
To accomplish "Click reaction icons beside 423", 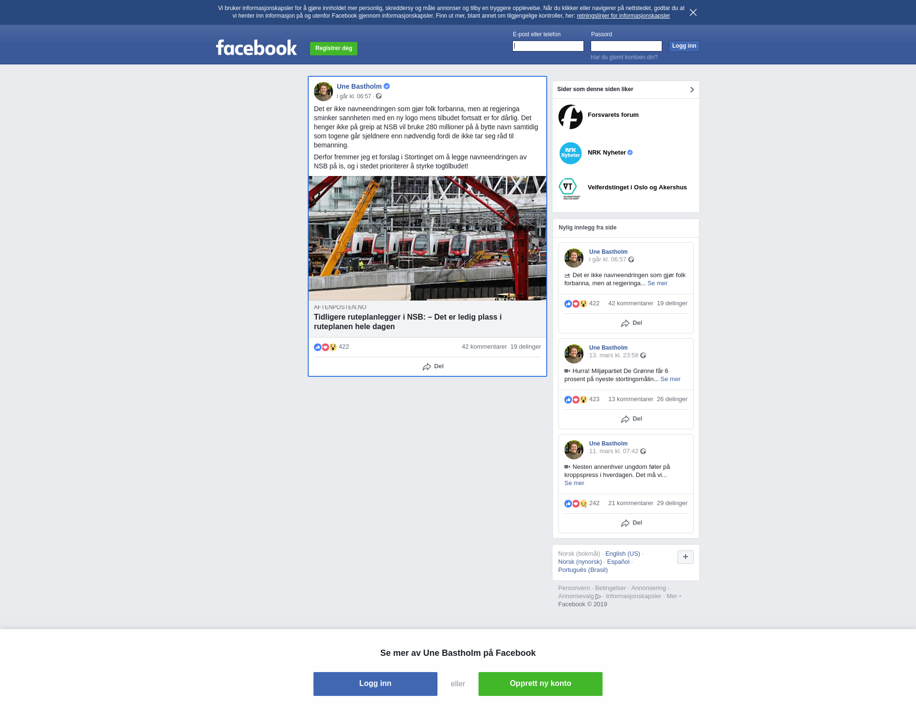I will [x=576, y=400].
